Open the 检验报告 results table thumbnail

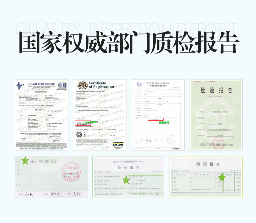(x=206, y=177)
